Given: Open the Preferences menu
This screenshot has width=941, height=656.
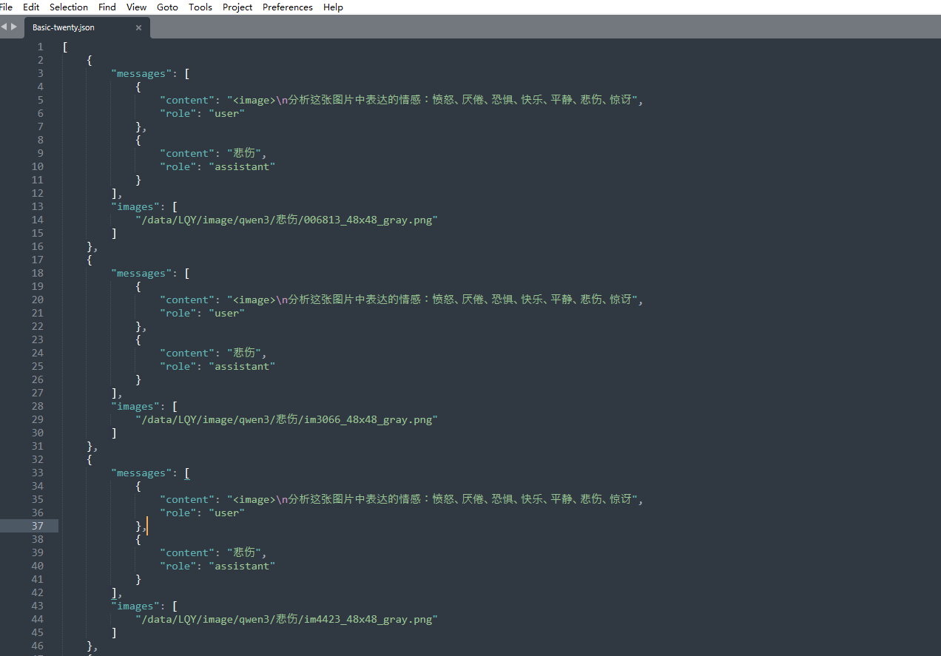Looking at the screenshot, I should pyautogui.click(x=288, y=7).
